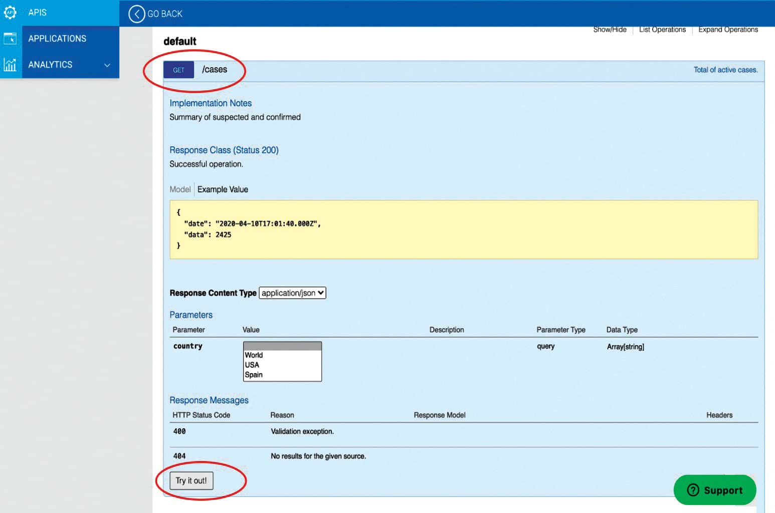Choose Spain from the country list
This screenshot has width=775, height=513.
tap(254, 375)
